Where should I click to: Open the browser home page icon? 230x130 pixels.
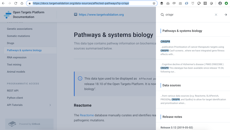[22, 3]
